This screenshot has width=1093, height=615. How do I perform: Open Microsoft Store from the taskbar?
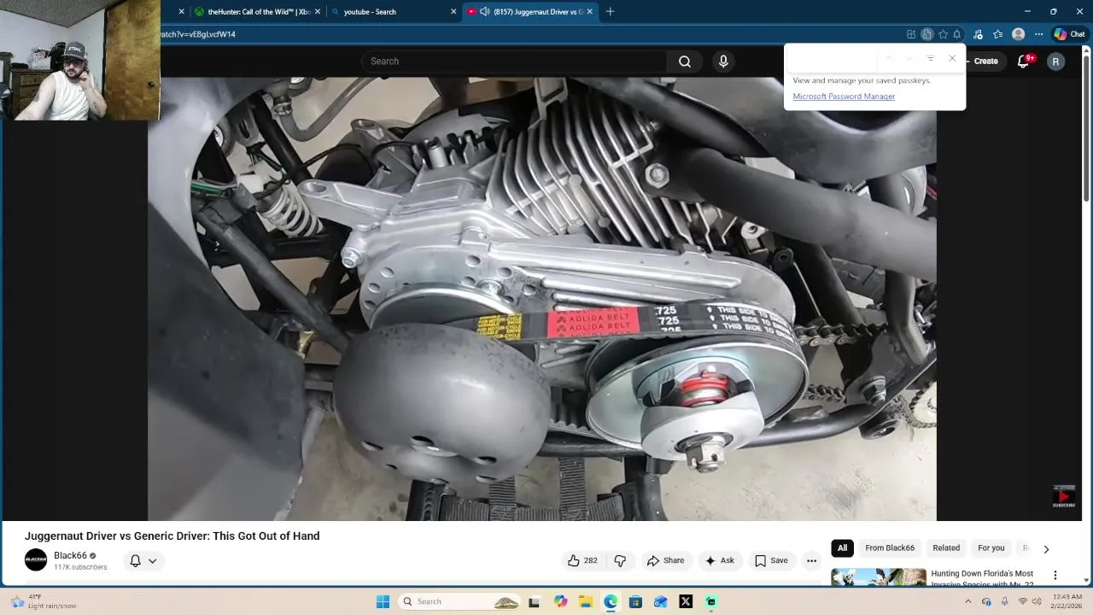click(x=635, y=601)
